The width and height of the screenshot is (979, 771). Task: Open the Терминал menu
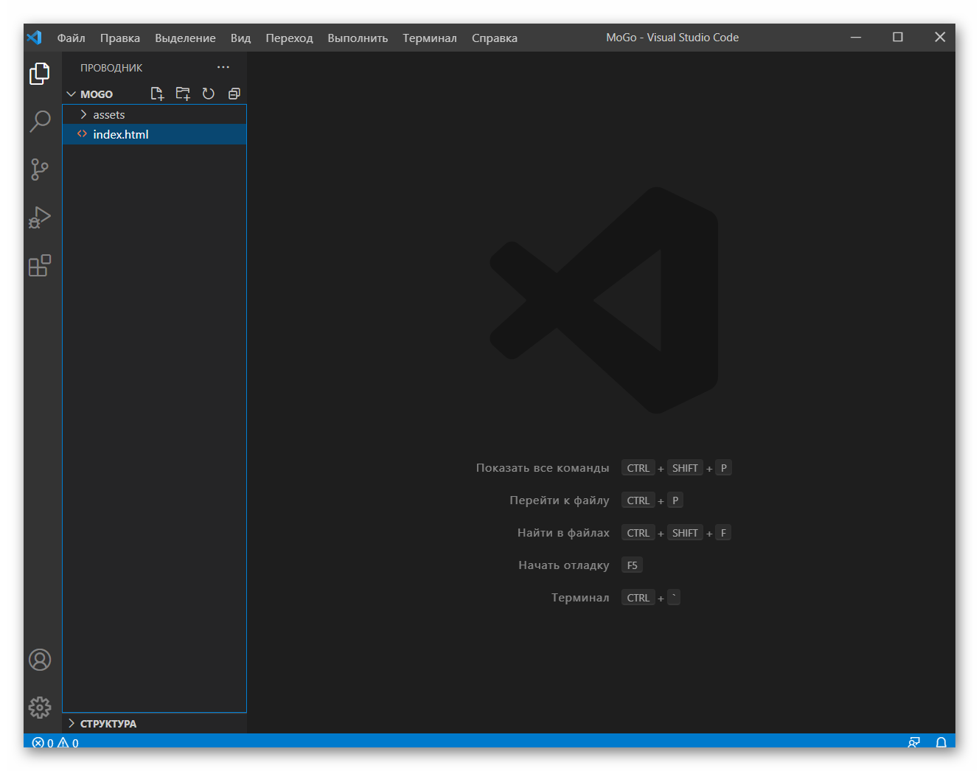coord(430,38)
